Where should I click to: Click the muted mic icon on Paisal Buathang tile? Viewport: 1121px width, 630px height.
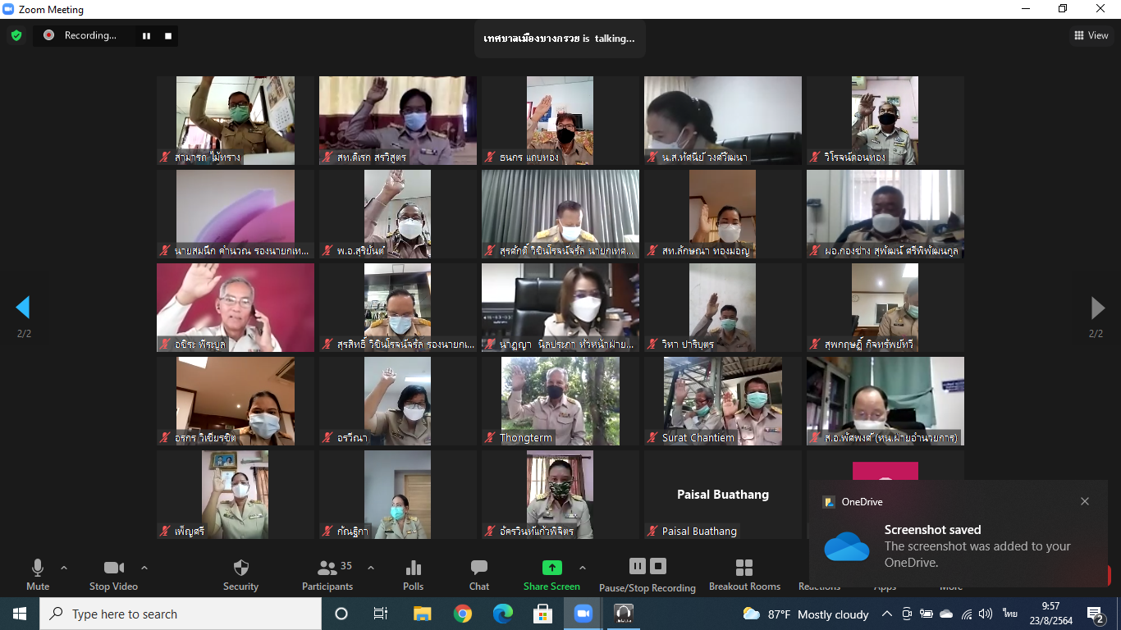pyautogui.click(x=653, y=532)
